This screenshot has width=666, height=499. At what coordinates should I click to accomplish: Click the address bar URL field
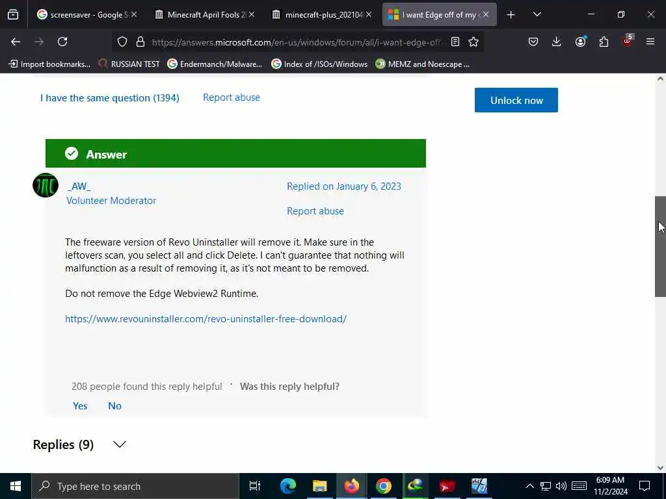(x=296, y=42)
